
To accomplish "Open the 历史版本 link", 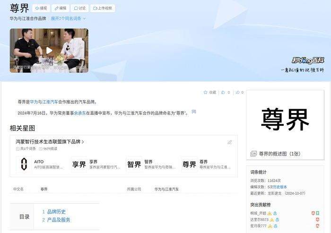I will (280, 187).
